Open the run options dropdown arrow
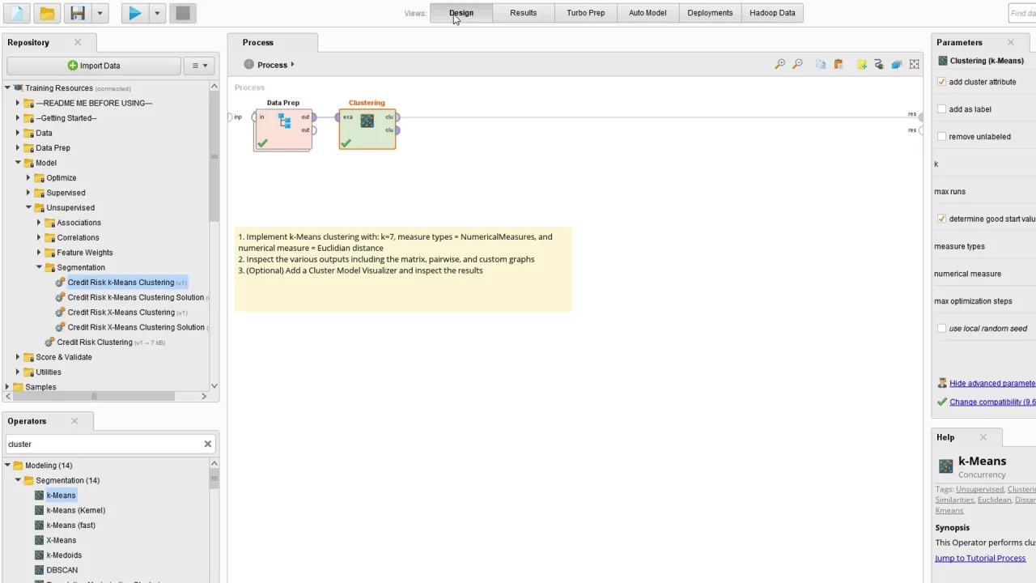Viewport: 1036px width, 583px height. 157,13
